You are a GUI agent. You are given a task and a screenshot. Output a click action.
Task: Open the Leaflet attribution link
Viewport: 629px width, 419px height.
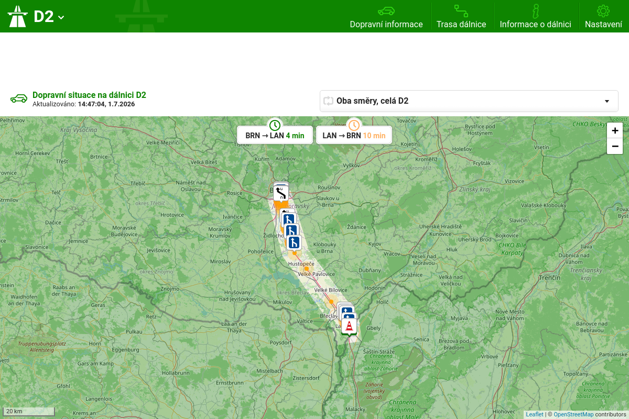[535, 414]
